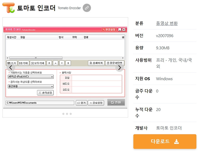The width and height of the screenshot is (199, 152).
Task: Click the 모두삭제 delete all button
Action: (38, 63)
